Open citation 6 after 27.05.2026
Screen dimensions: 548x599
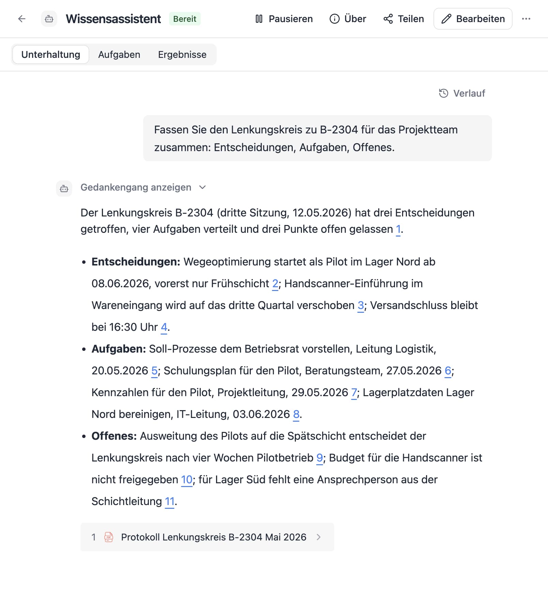pyautogui.click(x=448, y=371)
